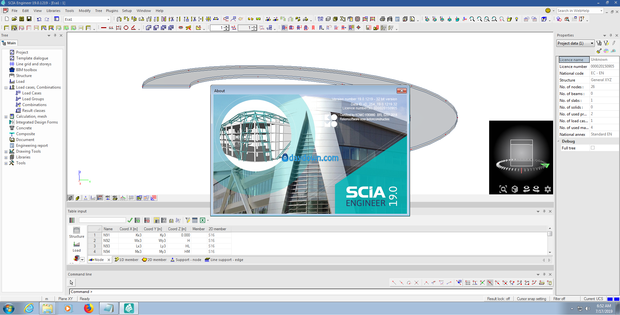
Task: Draw a circle with the red circle tool
Action: (x=126, y=28)
